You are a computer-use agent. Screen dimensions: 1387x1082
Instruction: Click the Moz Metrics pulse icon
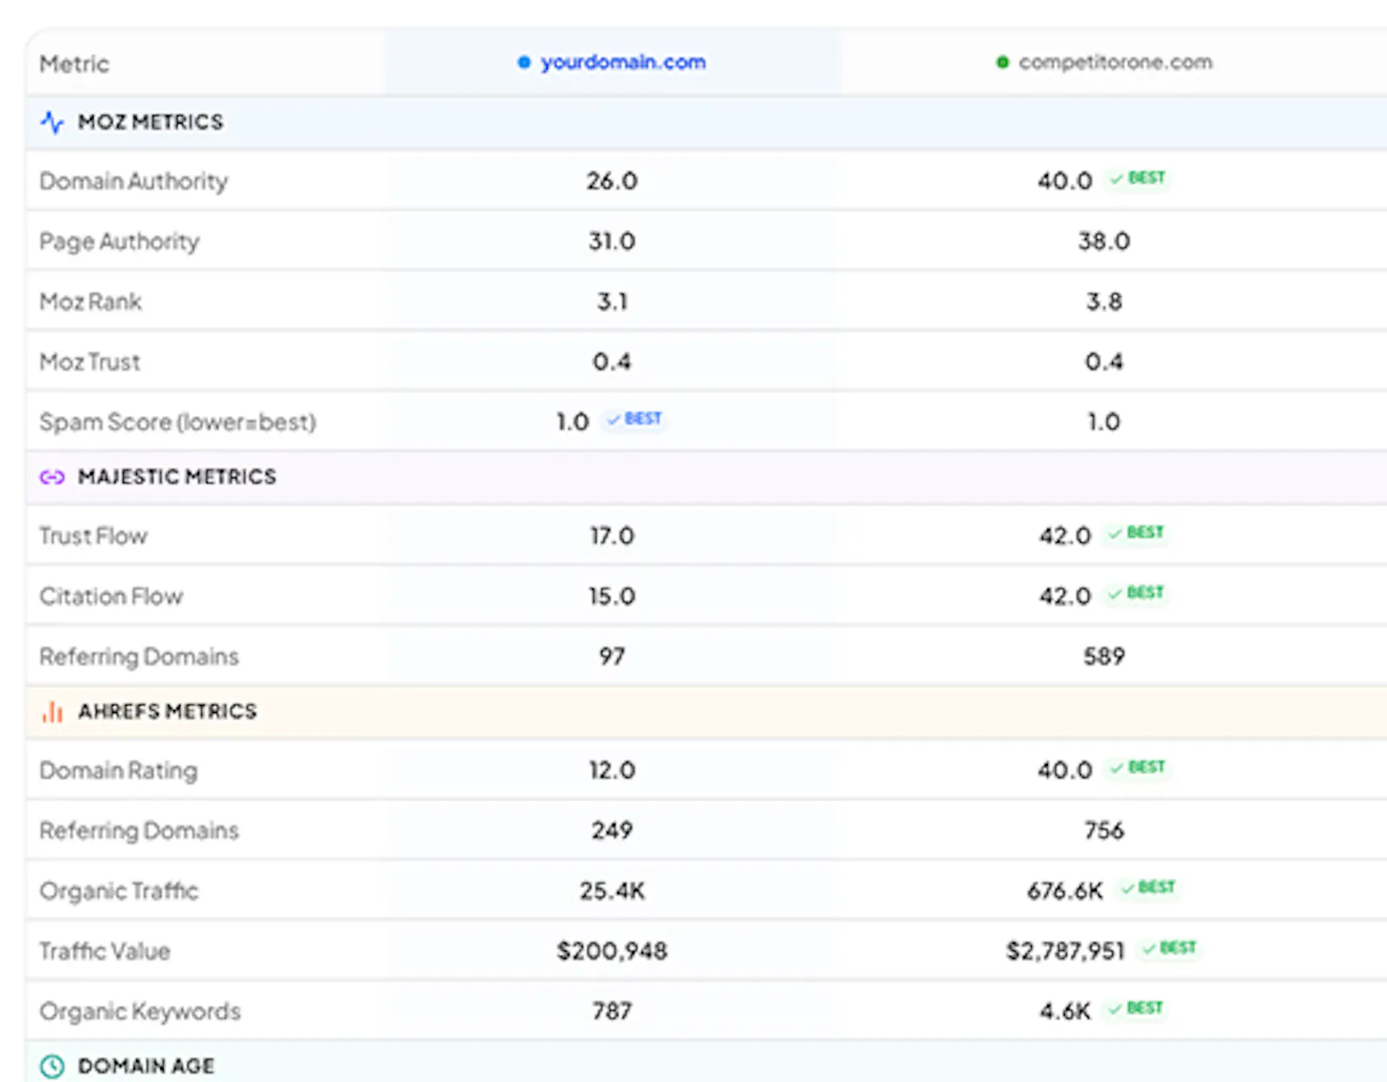[x=52, y=122]
